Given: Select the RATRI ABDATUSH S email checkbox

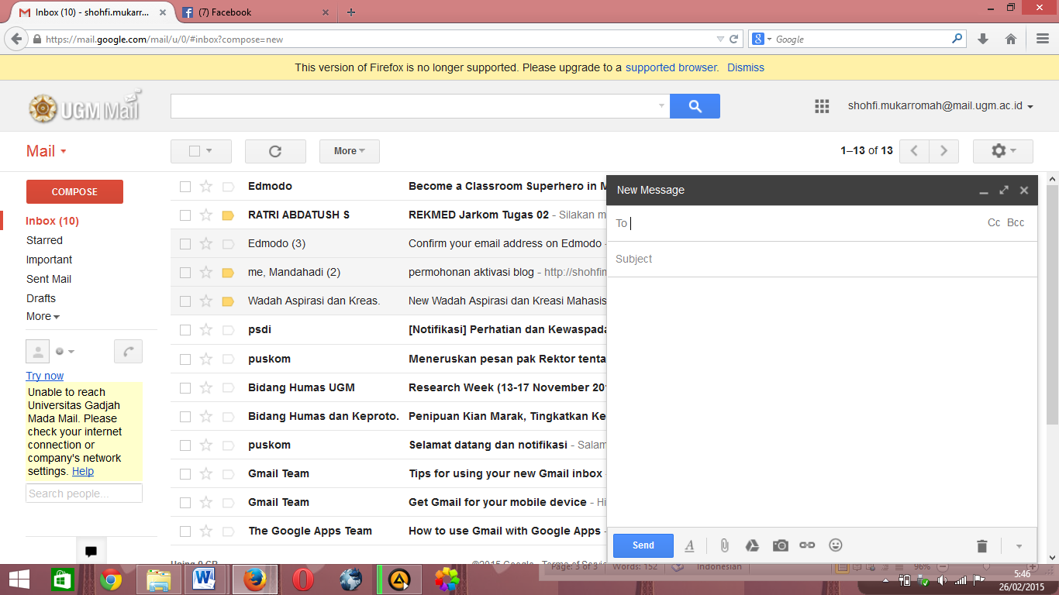Looking at the screenshot, I should pos(185,215).
